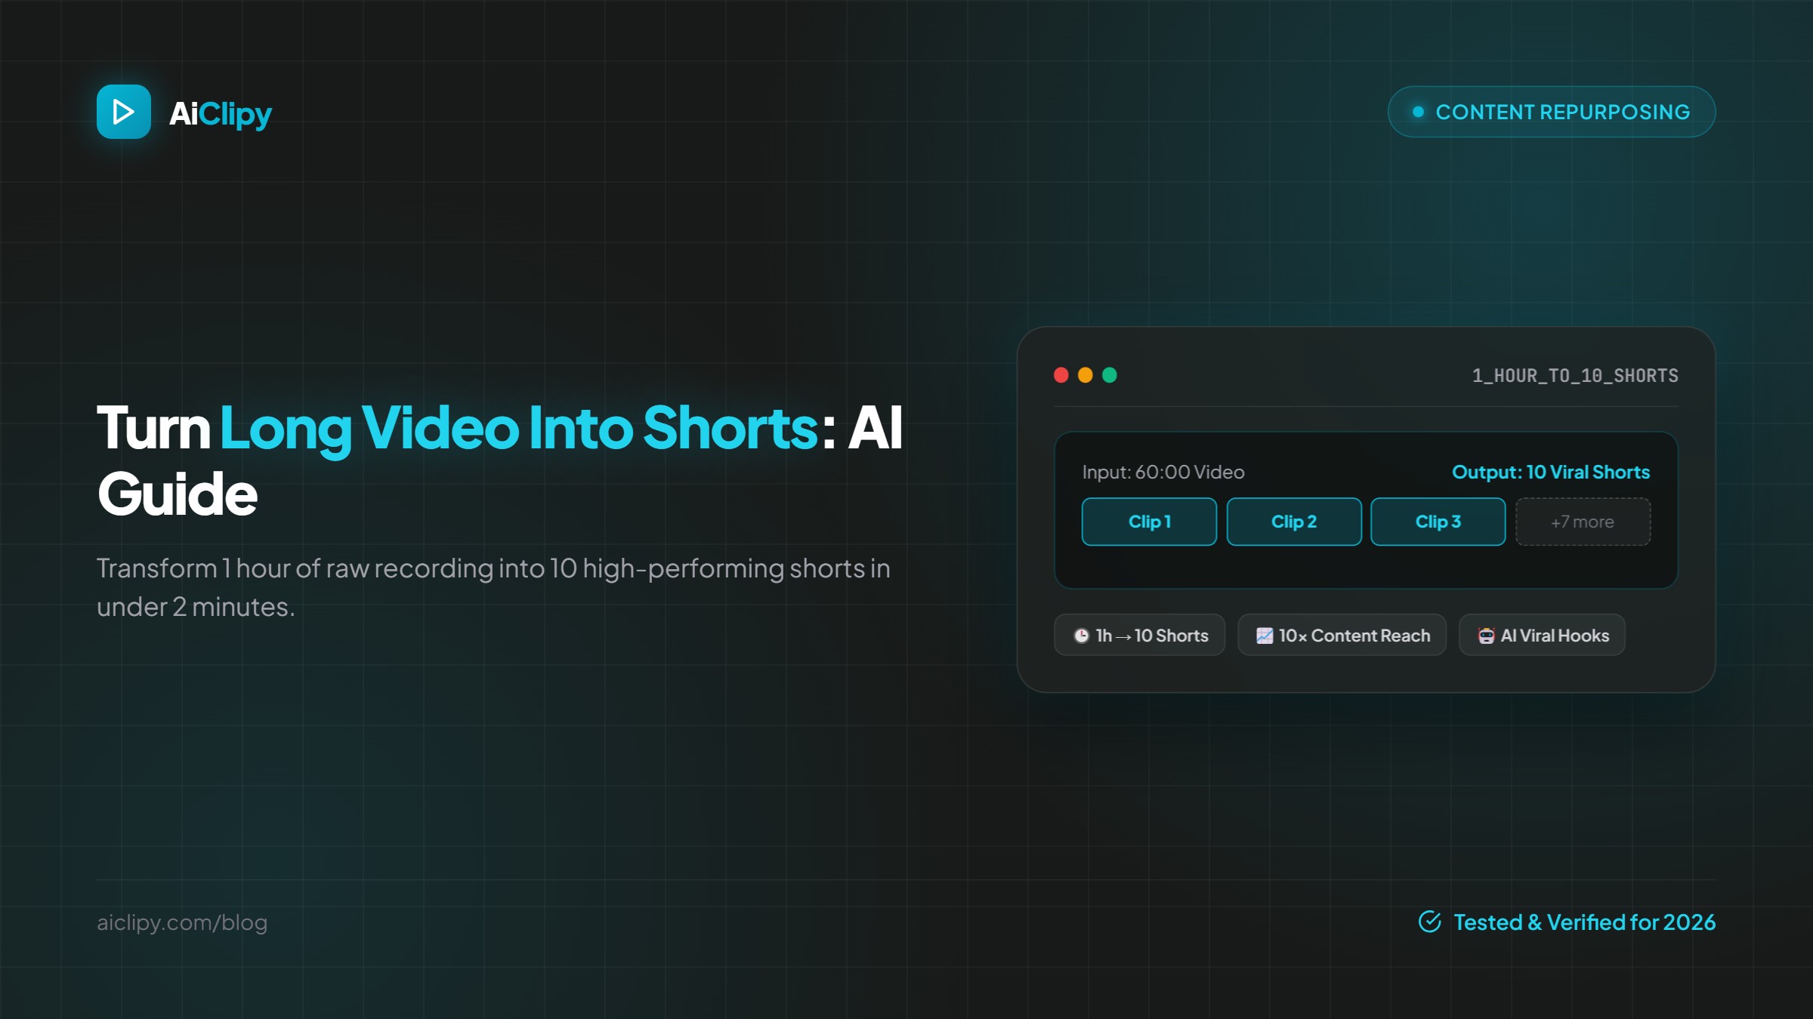The height and width of the screenshot is (1019, 1813).
Task: Open the +7 more clips box
Action: (1583, 522)
